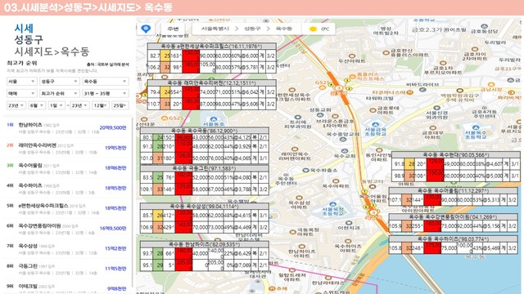Open the 12월 end-month selector
The width and height of the screenshot is (524, 294).
pyautogui.click(x=100, y=105)
